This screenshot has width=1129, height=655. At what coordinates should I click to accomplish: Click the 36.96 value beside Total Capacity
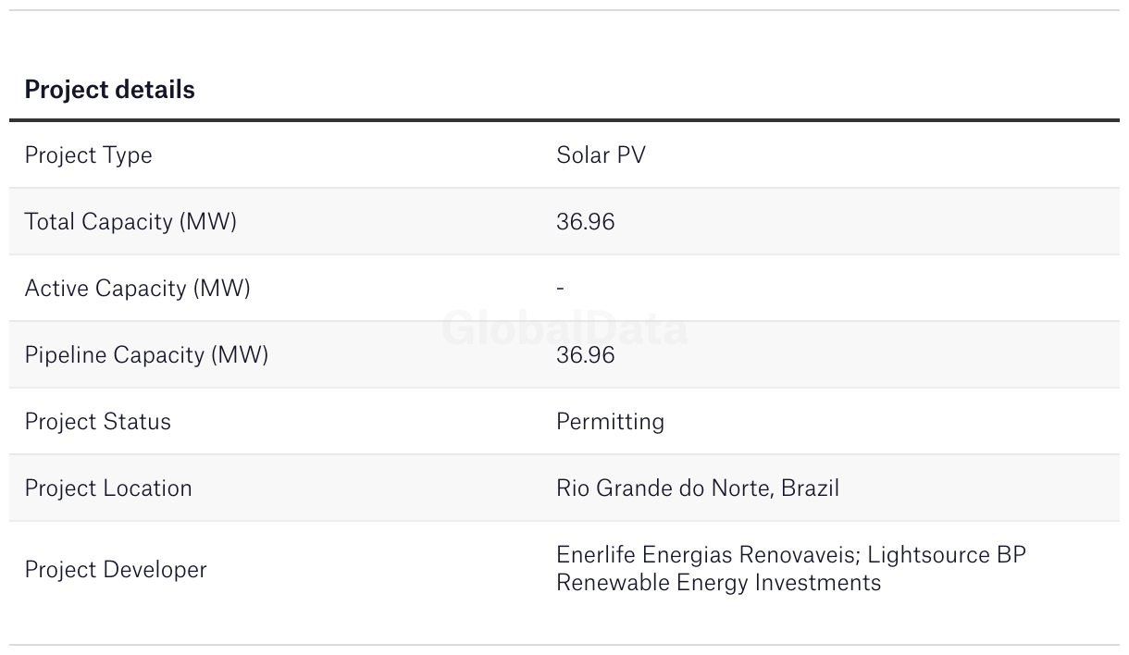(585, 222)
